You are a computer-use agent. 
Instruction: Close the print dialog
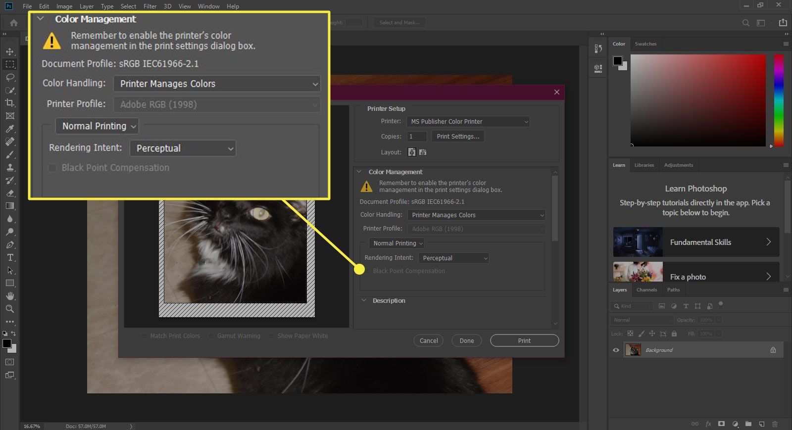pos(557,92)
